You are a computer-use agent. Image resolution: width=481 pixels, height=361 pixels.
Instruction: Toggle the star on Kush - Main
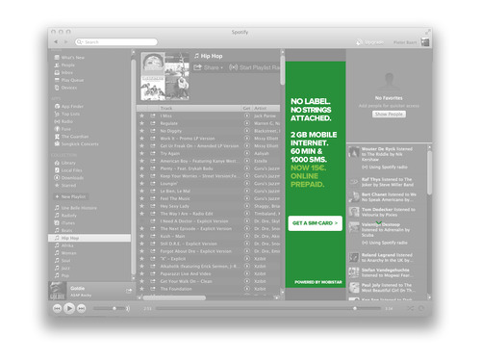141,236
